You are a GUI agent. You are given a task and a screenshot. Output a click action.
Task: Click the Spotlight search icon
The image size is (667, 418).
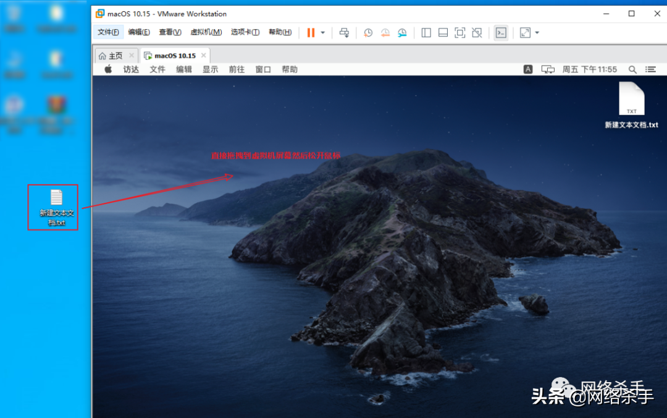click(632, 69)
